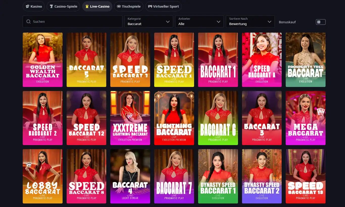Click the Live-Casino tab icon
The image size is (345, 207).
(x=87, y=6)
